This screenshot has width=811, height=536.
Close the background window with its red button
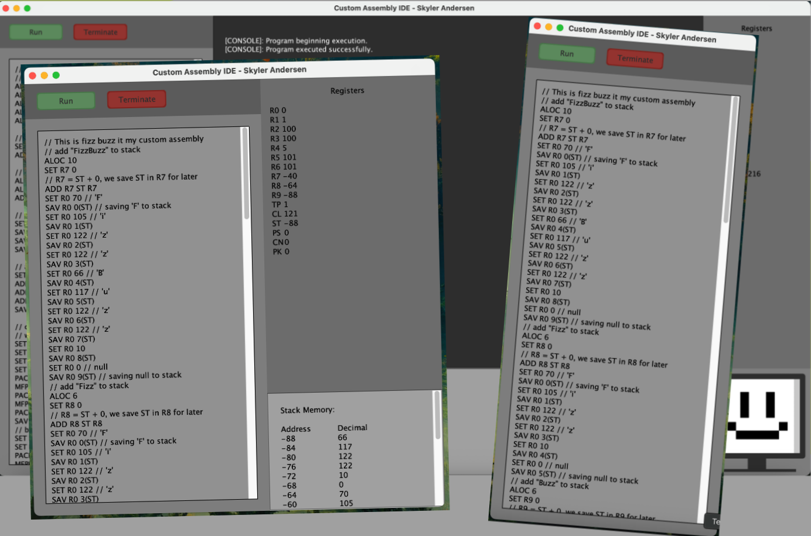point(6,8)
